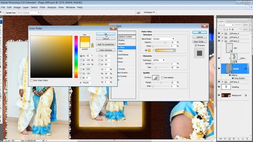253x142 pixels.
Task: Click the link layers icon at Layers panel bottom
Action: click(x=221, y=139)
